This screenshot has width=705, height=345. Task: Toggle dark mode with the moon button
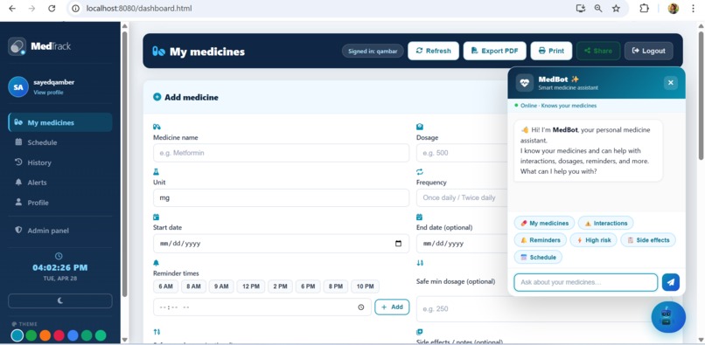tap(60, 301)
